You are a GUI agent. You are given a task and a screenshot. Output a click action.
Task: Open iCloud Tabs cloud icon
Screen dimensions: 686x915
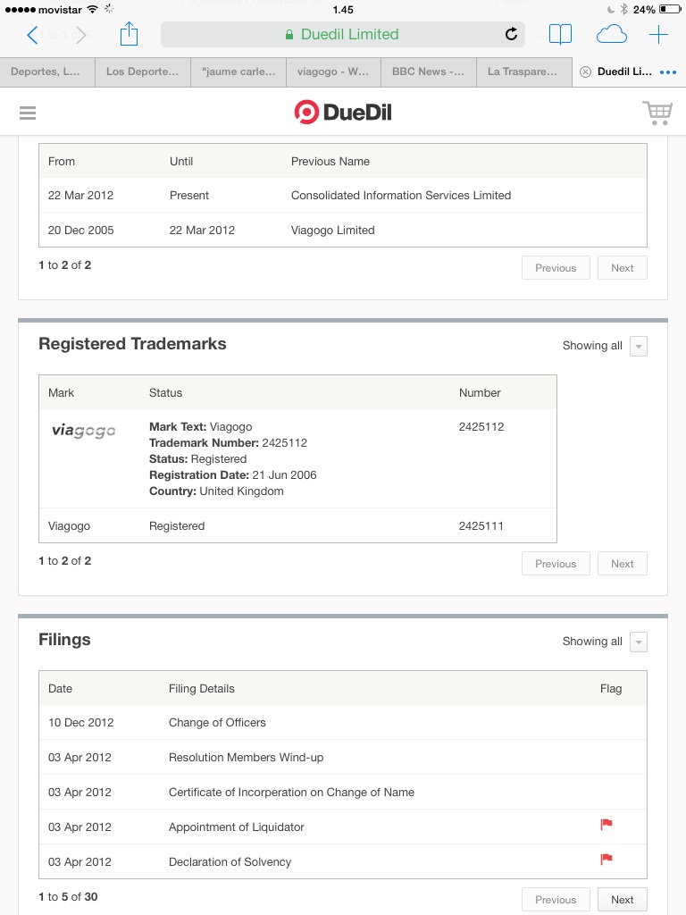tap(611, 35)
